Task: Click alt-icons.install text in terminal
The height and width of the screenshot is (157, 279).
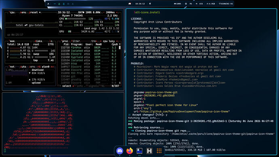Action: (148, 13)
